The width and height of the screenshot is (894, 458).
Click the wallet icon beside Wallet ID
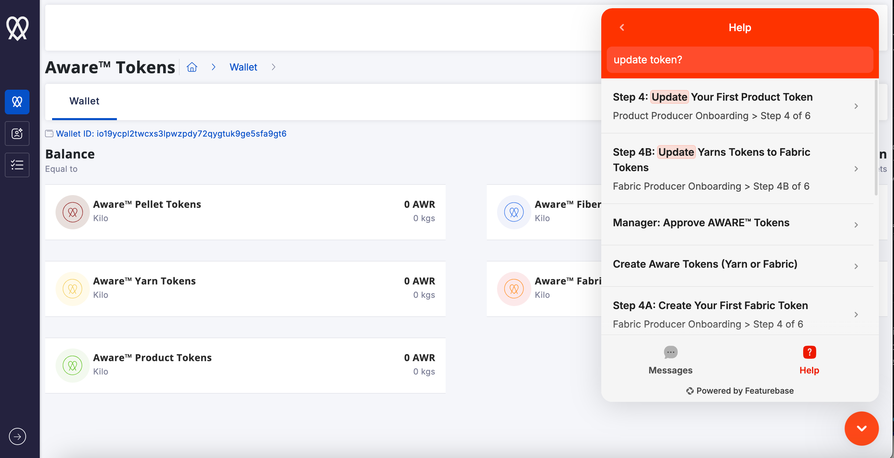(49, 133)
